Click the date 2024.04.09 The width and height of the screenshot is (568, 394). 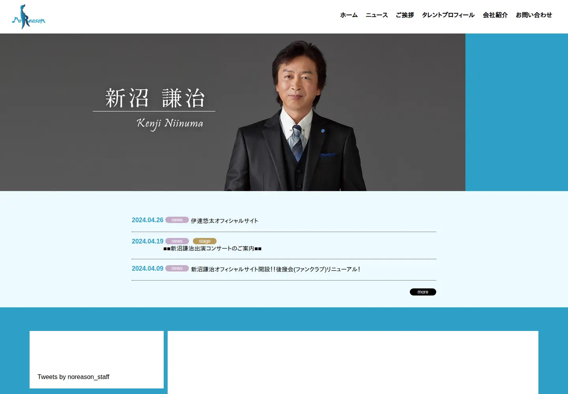148,269
